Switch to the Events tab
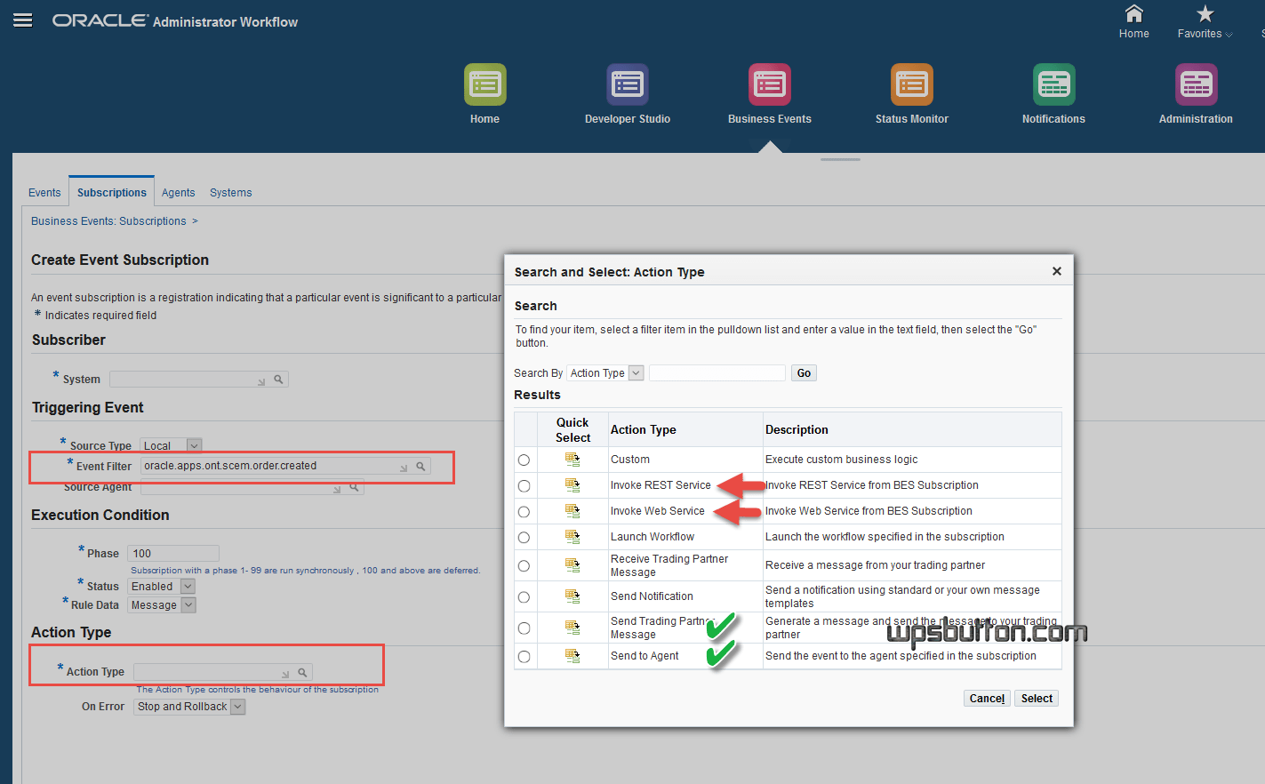 (x=44, y=192)
